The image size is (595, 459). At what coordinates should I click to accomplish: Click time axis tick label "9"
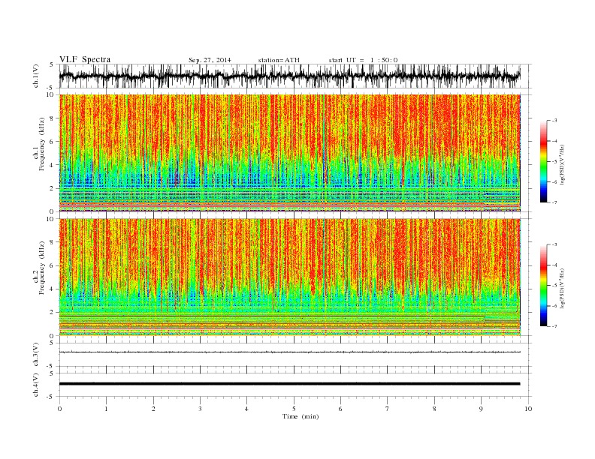(x=481, y=409)
